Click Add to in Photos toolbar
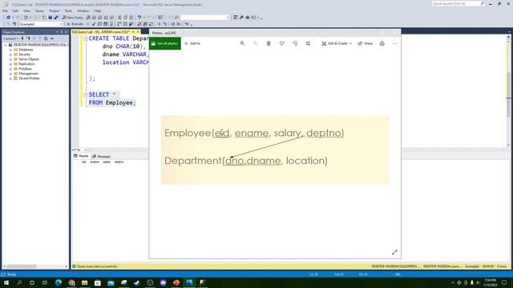This screenshot has height=288, width=513. point(192,43)
